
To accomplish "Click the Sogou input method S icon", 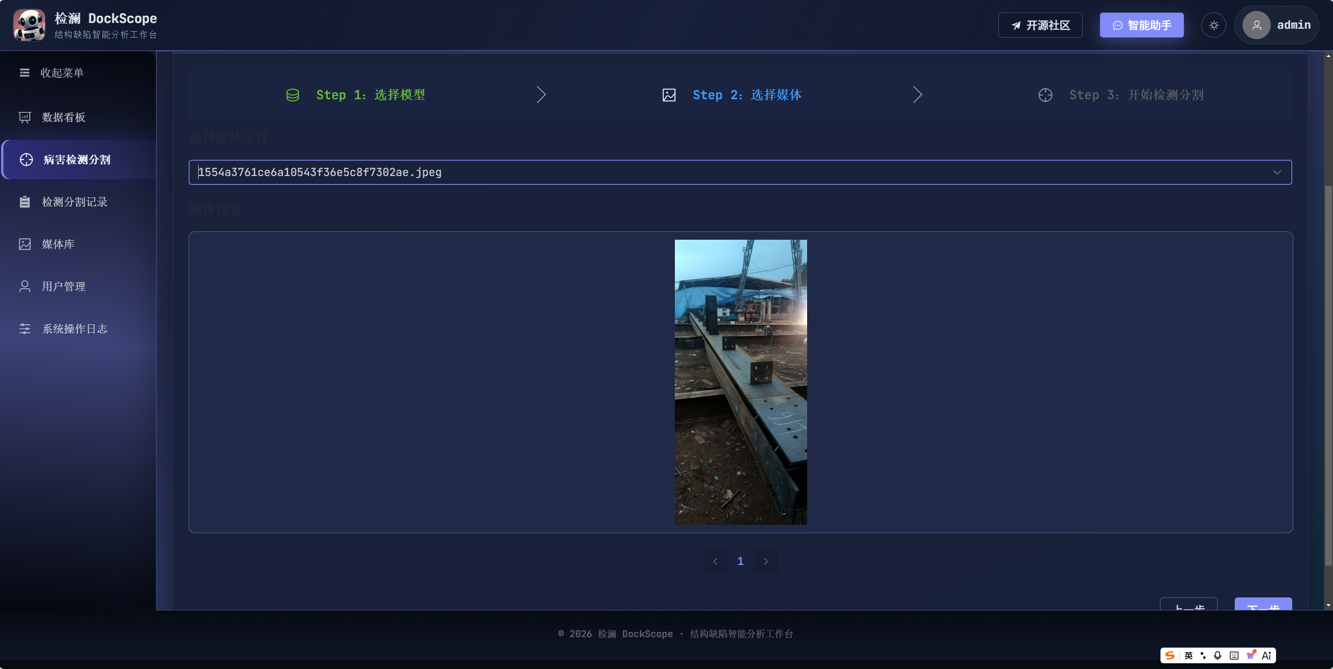I will click(1170, 655).
